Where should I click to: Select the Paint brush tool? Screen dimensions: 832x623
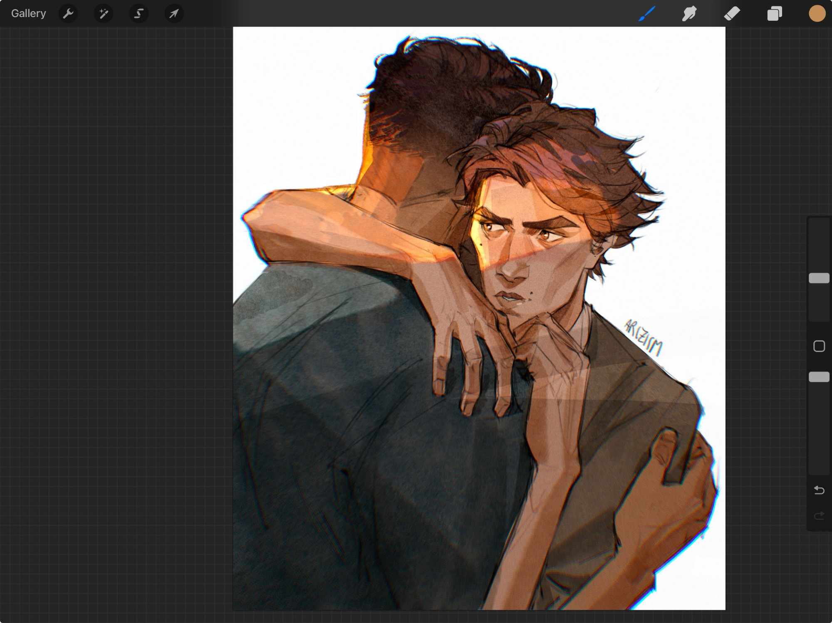click(647, 14)
